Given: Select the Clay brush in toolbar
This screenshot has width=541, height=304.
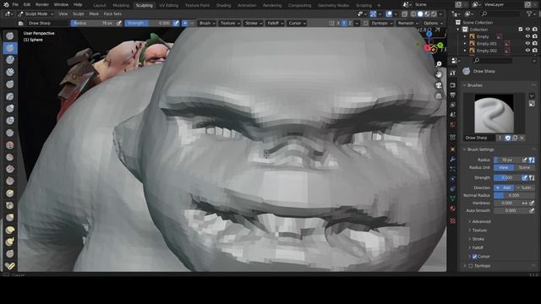Looking at the screenshot, I should coord(10,60).
